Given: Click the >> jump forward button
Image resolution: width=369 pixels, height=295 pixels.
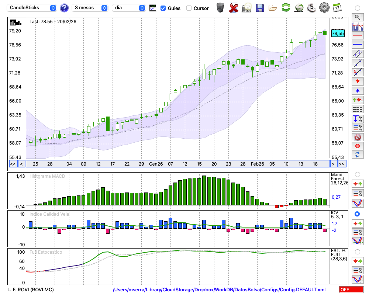Looking at the screenshot, I should click(x=342, y=164).
